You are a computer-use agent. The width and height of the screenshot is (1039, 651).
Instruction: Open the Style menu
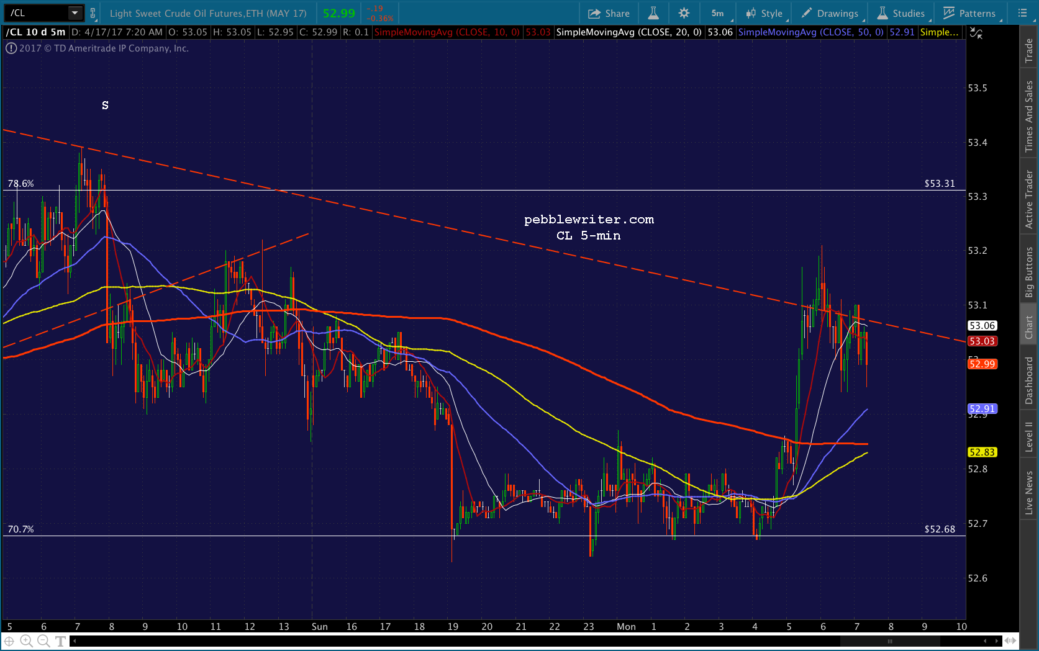pyautogui.click(x=765, y=13)
